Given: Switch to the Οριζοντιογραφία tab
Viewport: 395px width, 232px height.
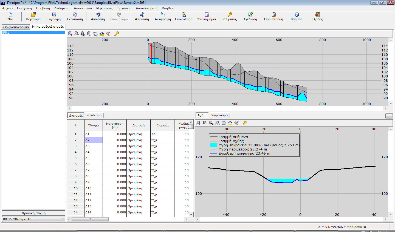Looking at the screenshot, I should [x=16, y=27].
